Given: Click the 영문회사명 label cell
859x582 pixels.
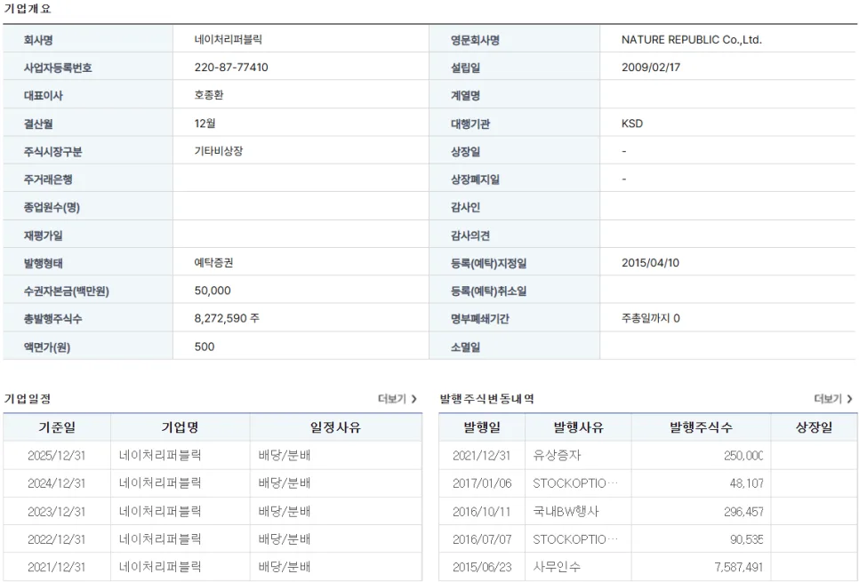Looking at the screenshot, I should pos(515,39).
